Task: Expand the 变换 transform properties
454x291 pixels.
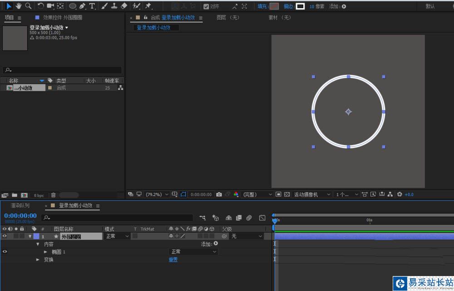Action: click(38, 260)
